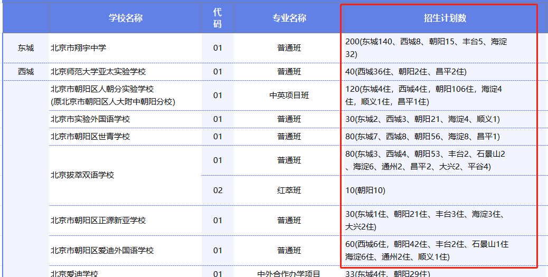Select school name 北京拔萃双语学校

click(x=82, y=175)
